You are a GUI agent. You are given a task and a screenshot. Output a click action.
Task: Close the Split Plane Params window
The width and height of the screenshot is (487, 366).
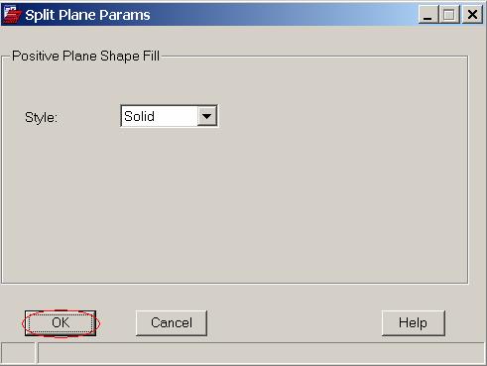coord(472,15)
